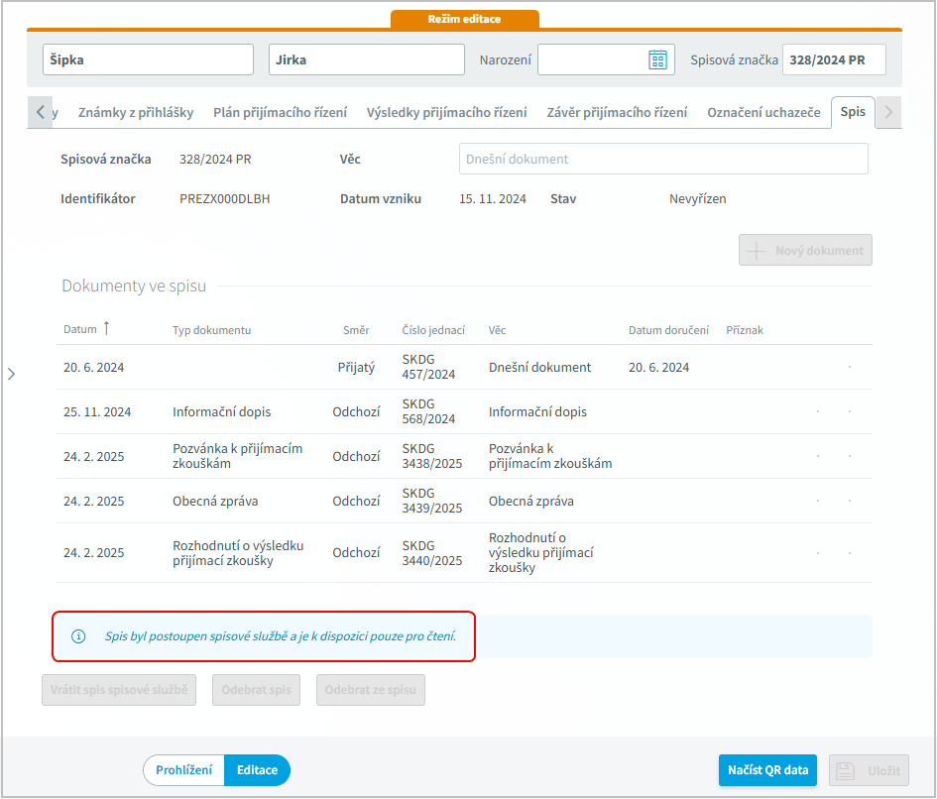Open the calendar picker for Narození
This screenshot has width=937, height=799.
[657, 59]
